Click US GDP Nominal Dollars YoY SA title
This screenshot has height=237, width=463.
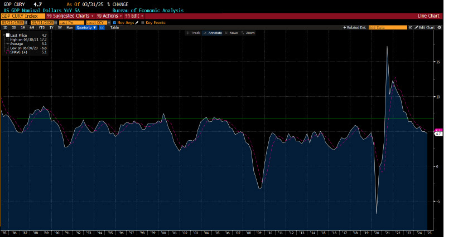coord(42,11)
